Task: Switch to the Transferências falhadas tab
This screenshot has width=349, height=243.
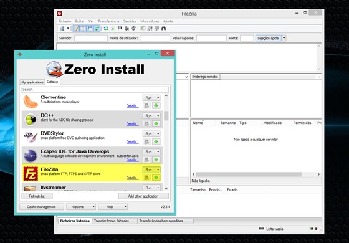Action: point(114,221)
